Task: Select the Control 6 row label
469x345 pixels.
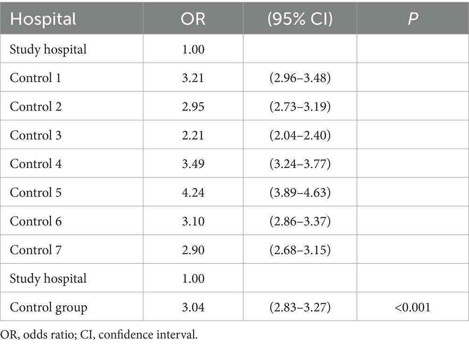Action: [x=35, y=221]
